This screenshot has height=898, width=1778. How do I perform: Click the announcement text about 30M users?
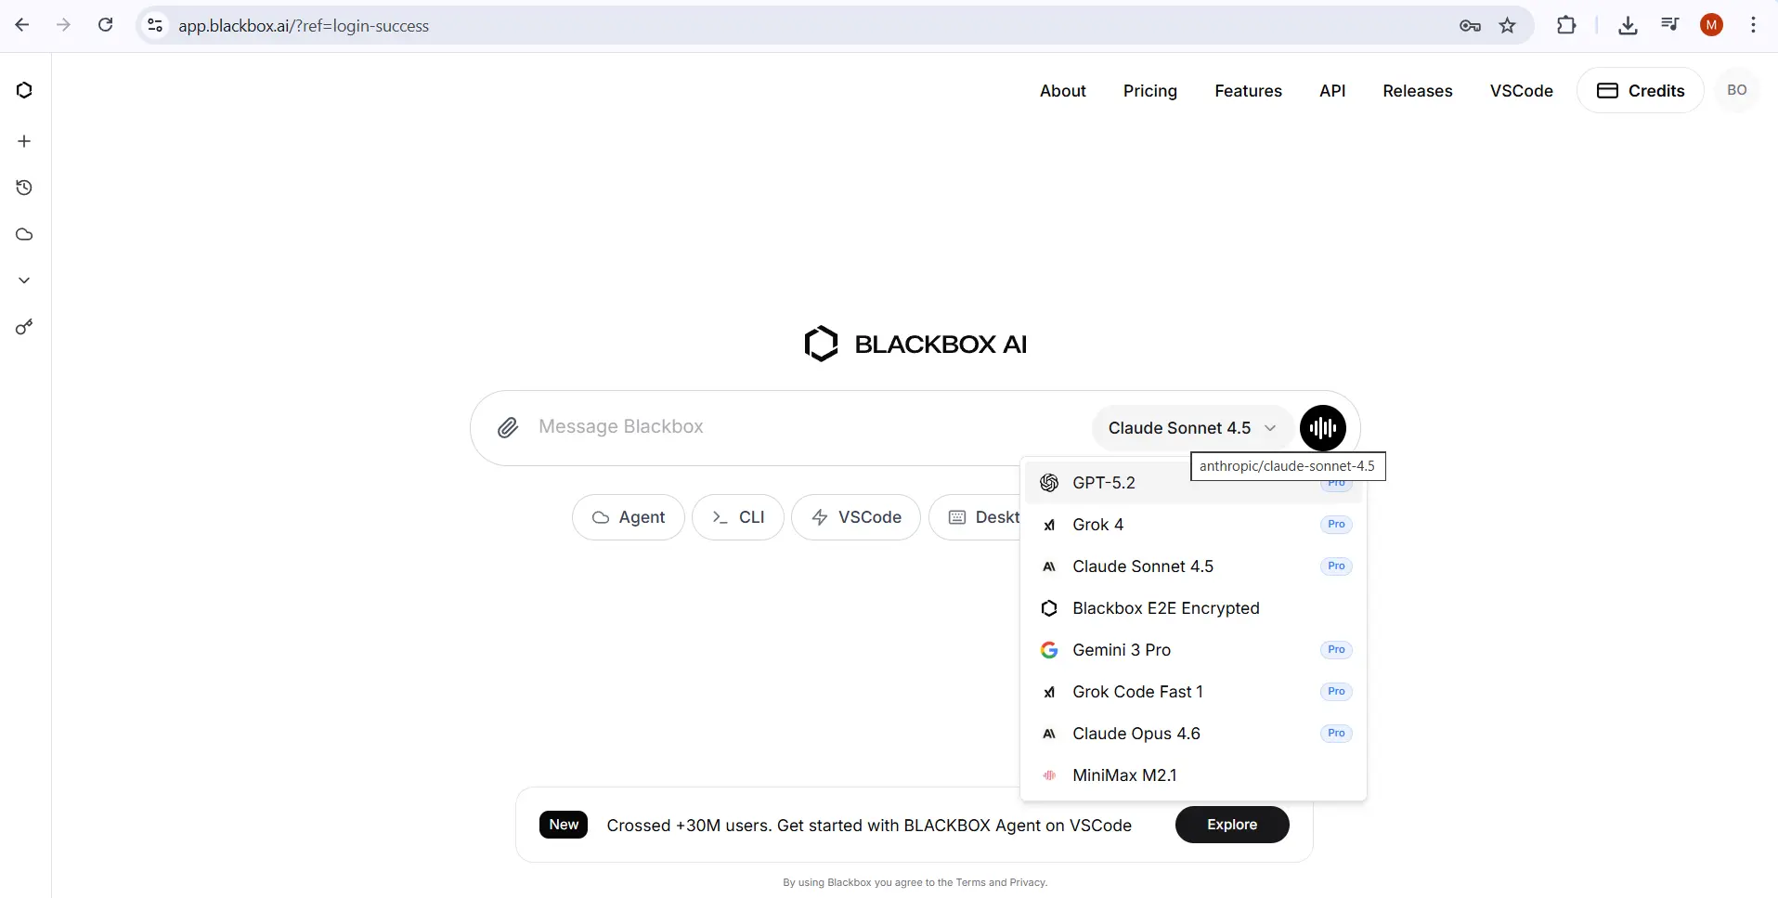pos(869,826)
